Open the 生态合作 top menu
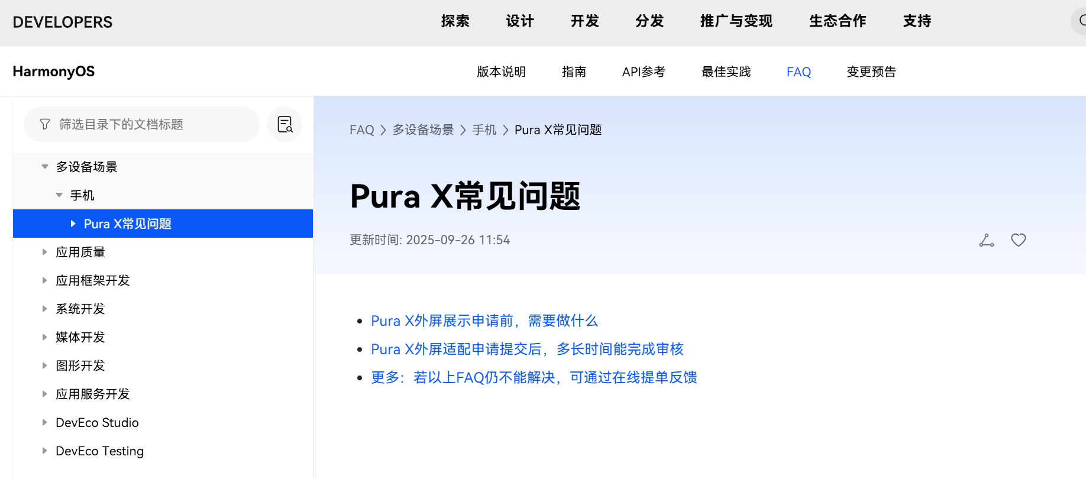 pyautogui.click(x=838, y=21)
